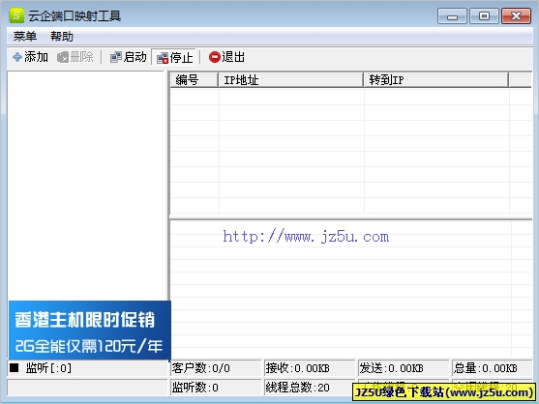Exit the program via 退出 button
The image size is (539, 404).
pyautogui.click(x=226, y=57)
